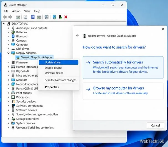168x147 pixels.
Task: Click the Back arrow in Device Manager toolbar
Action: pyautogui.click(x=5, y=17)
